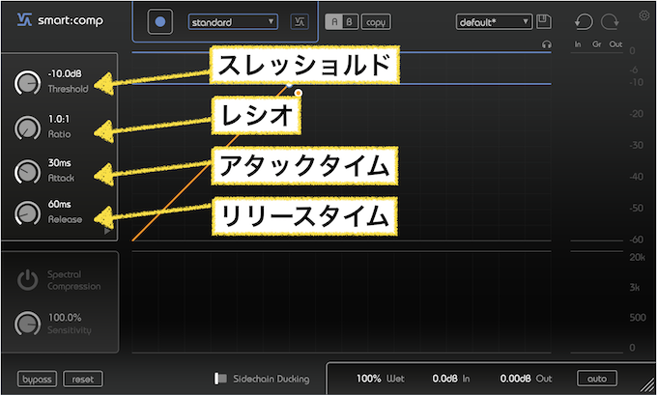Image resolution: width=657 pixels, height=395 pixels.
Task: Click the 100% Wet value
Action: tap(369, 379)
